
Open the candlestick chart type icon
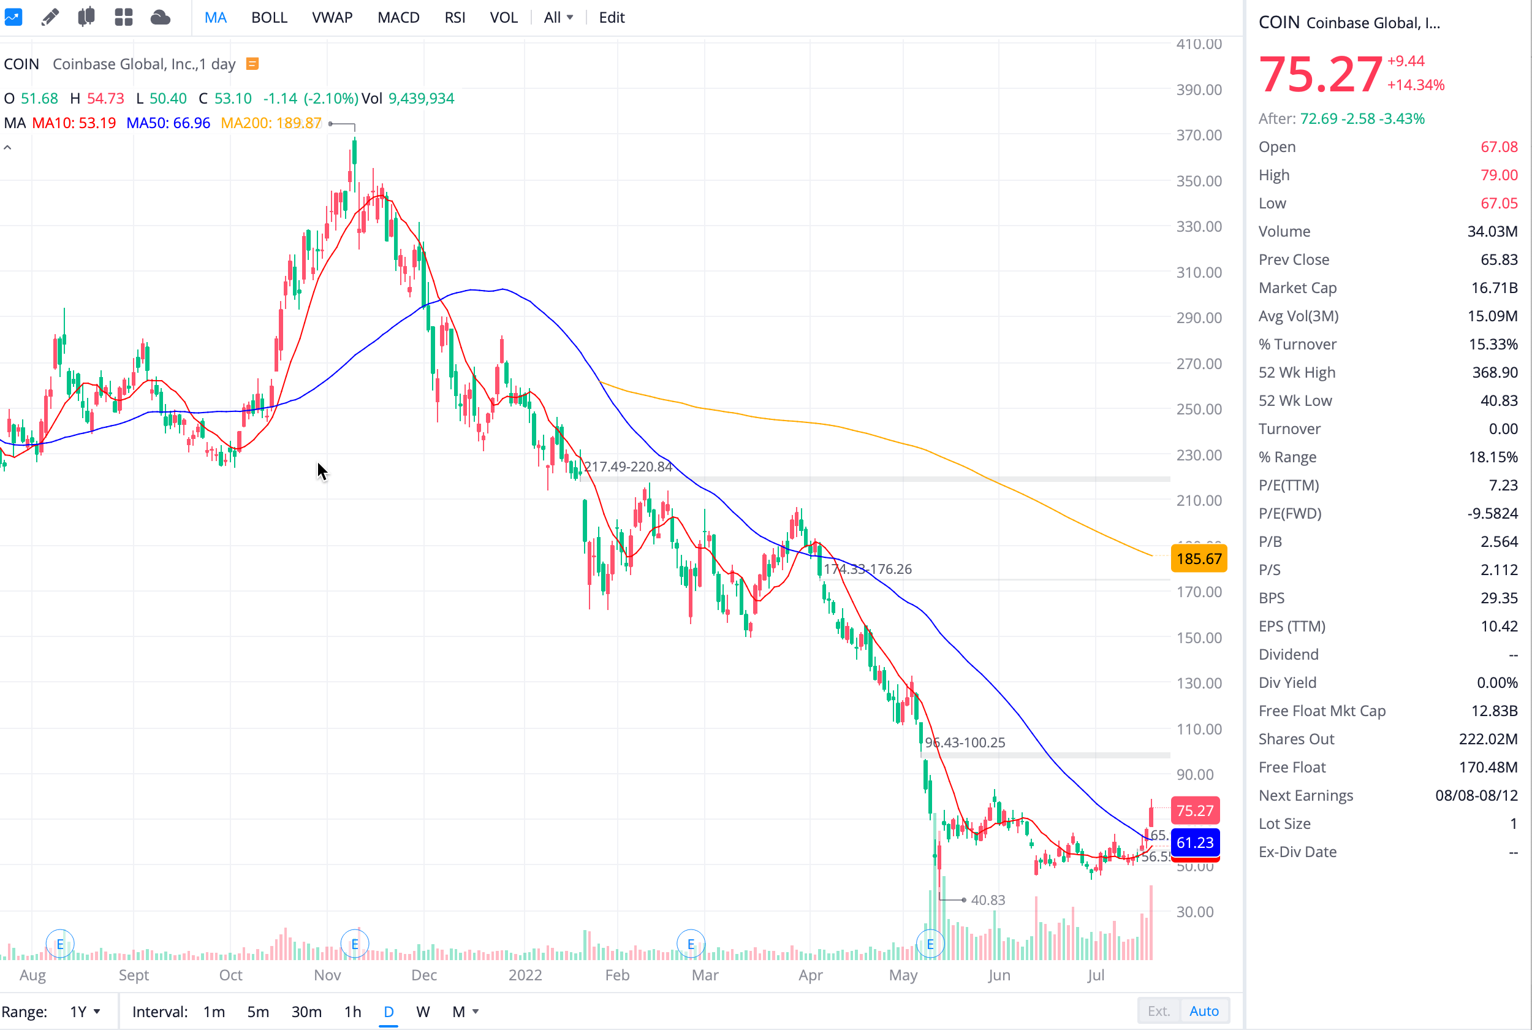(x=86, y=17)
